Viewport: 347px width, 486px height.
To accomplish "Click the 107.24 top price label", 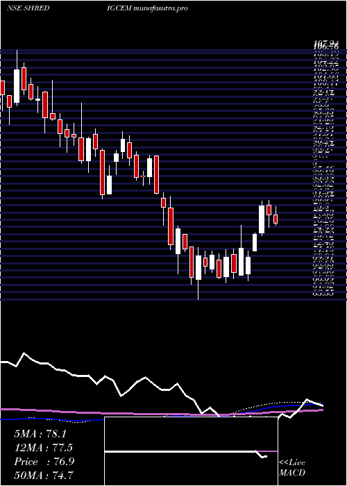I will click(x=325, y=43).
